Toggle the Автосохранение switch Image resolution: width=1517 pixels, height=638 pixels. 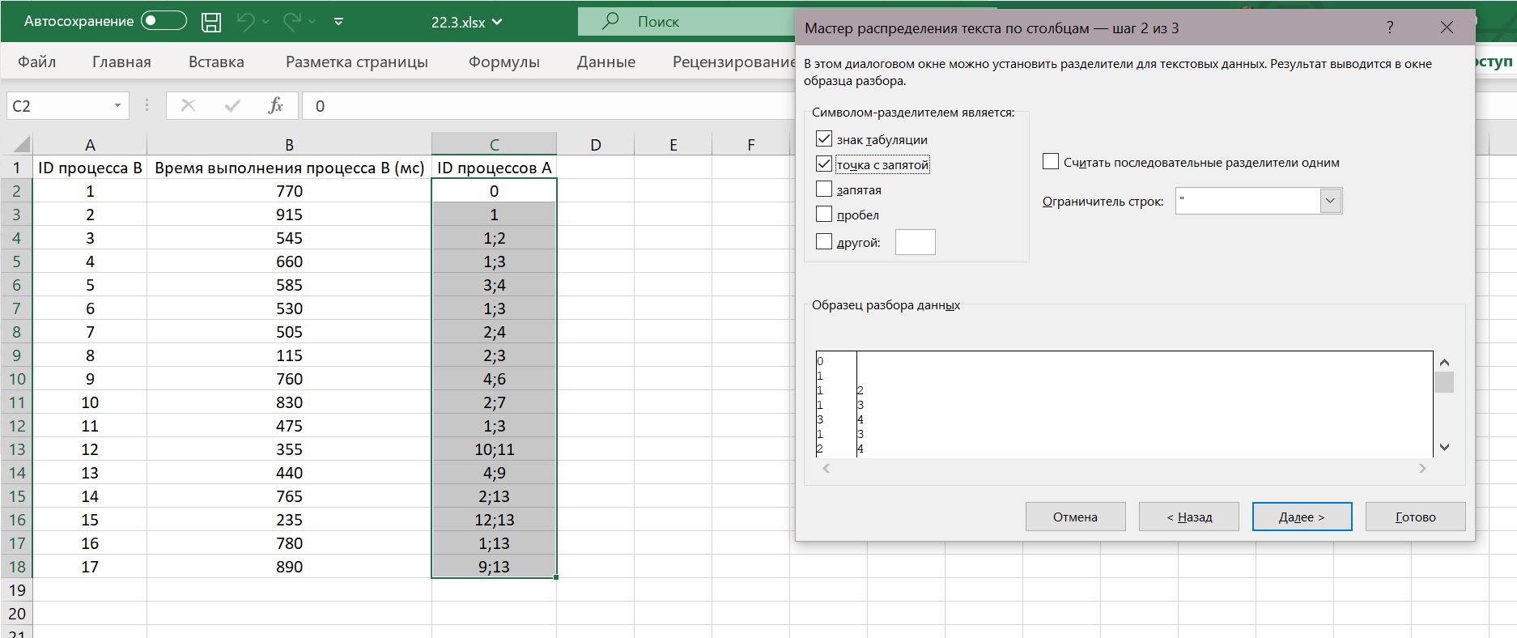coord(164,21)
